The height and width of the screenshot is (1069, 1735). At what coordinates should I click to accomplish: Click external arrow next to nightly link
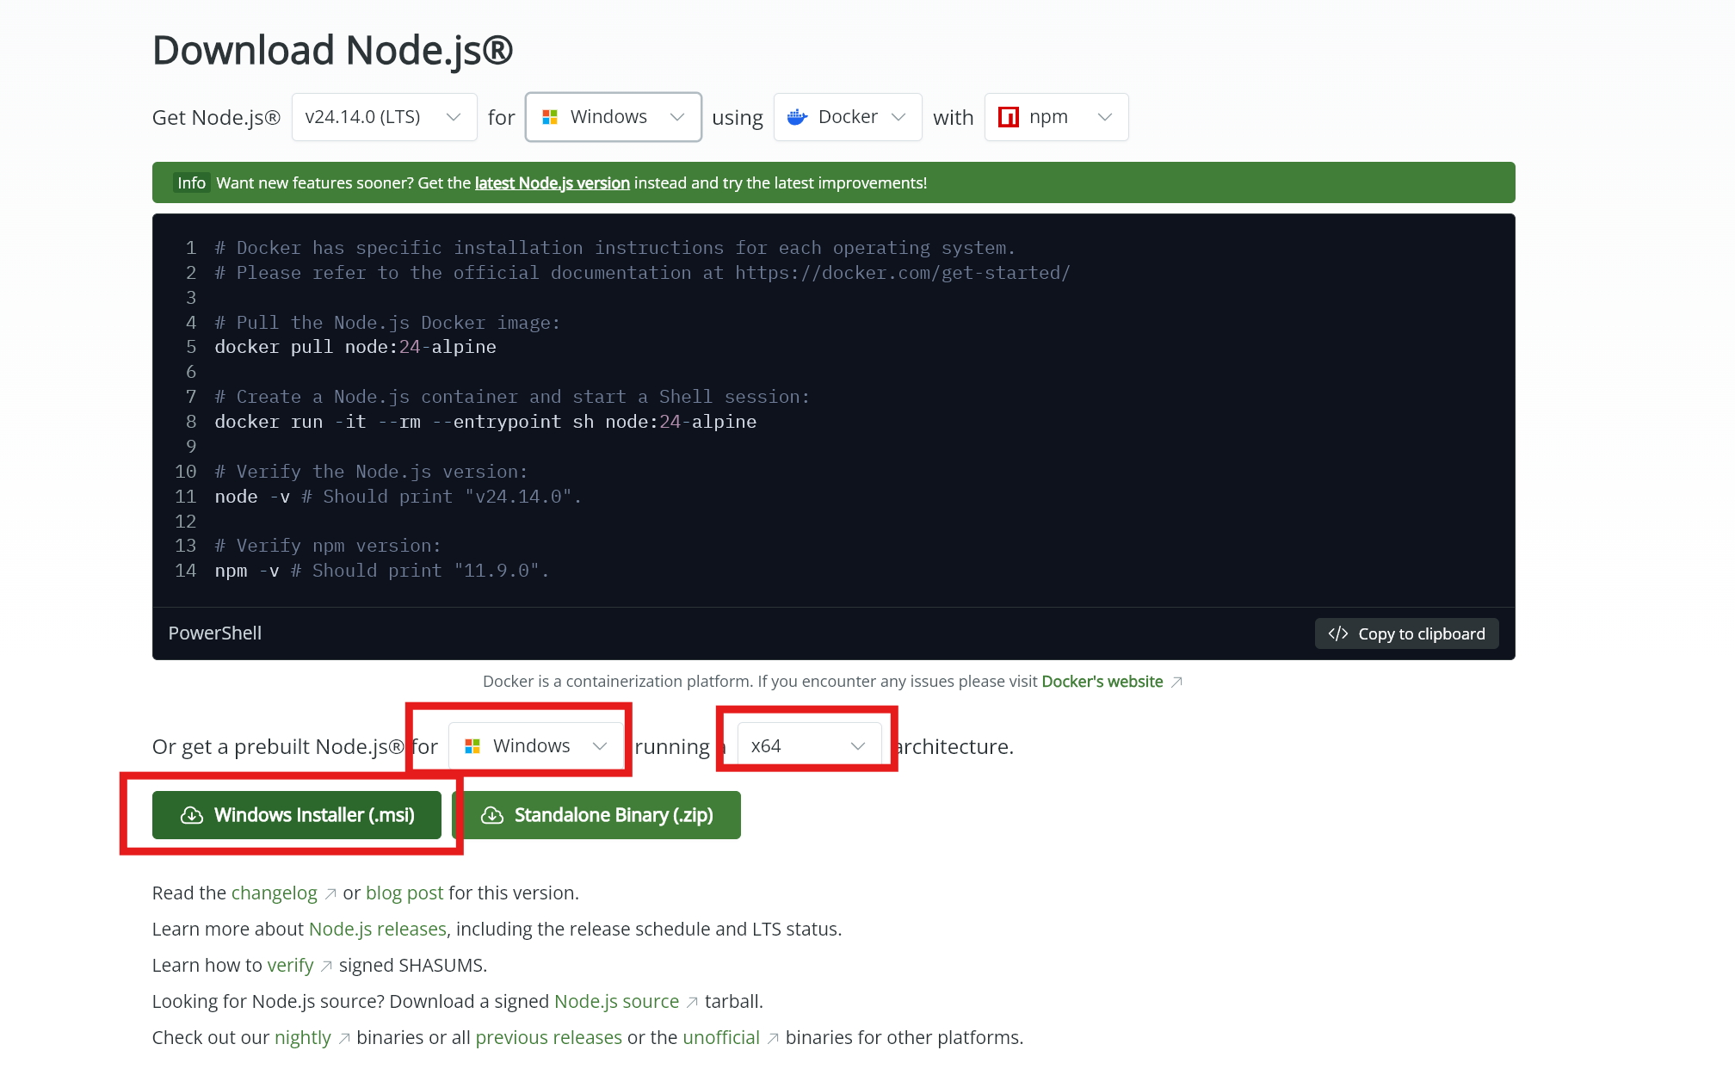pos(343,1039)
